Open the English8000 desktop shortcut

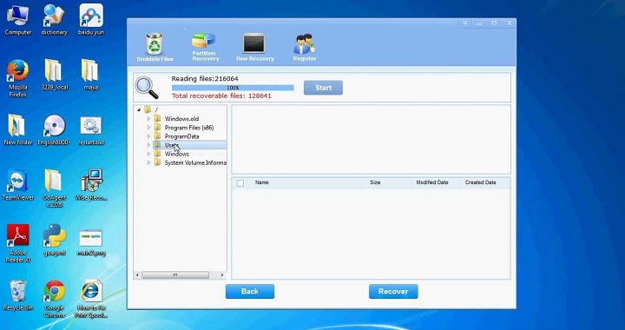pyautogui.click(x=54, y=130)
